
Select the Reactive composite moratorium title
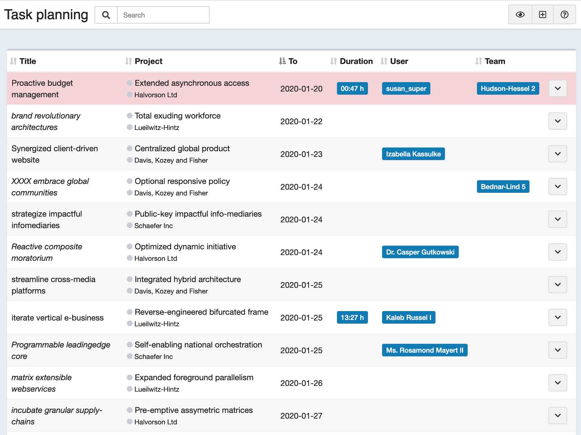46,252
